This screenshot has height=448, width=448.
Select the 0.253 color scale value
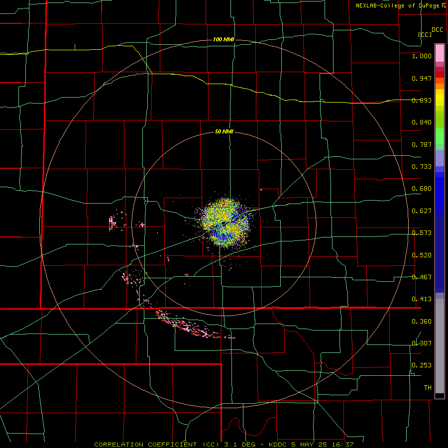point(422,365)
